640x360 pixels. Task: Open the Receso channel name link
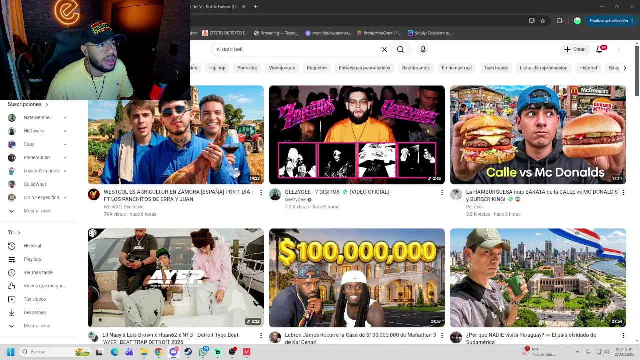click(474, 207)
